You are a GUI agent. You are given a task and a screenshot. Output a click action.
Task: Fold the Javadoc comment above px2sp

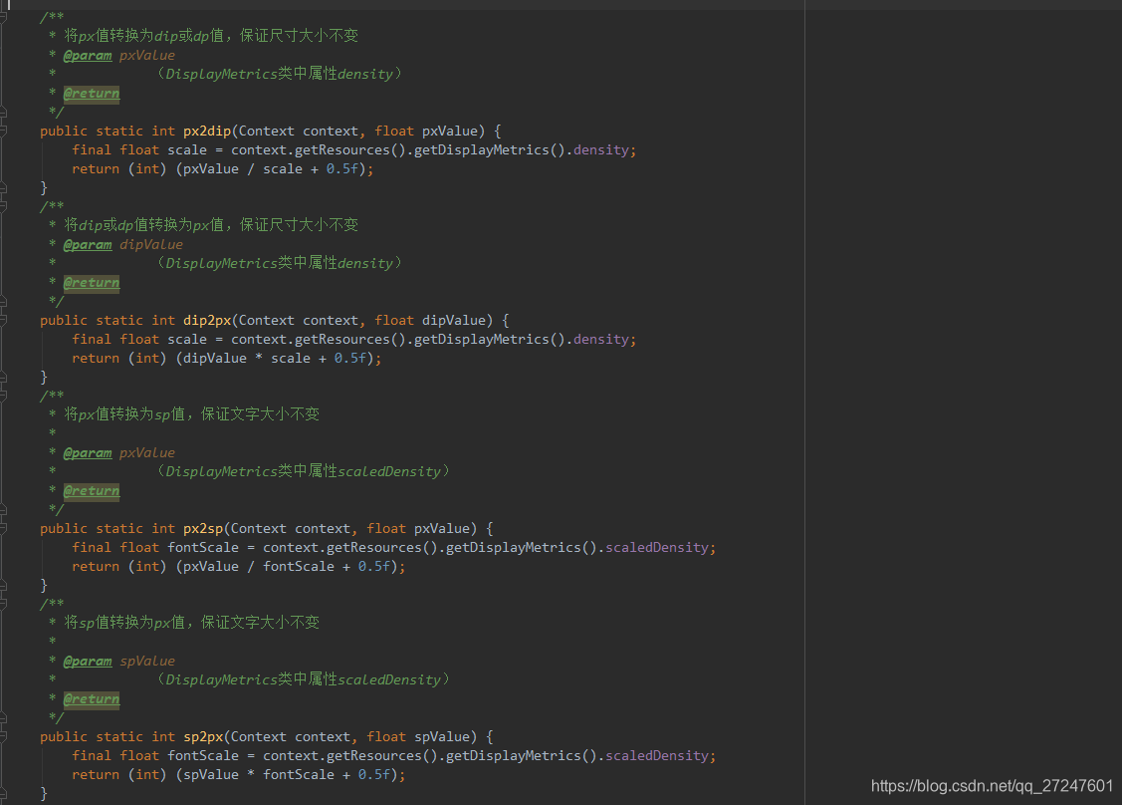[x=3, y=396]
